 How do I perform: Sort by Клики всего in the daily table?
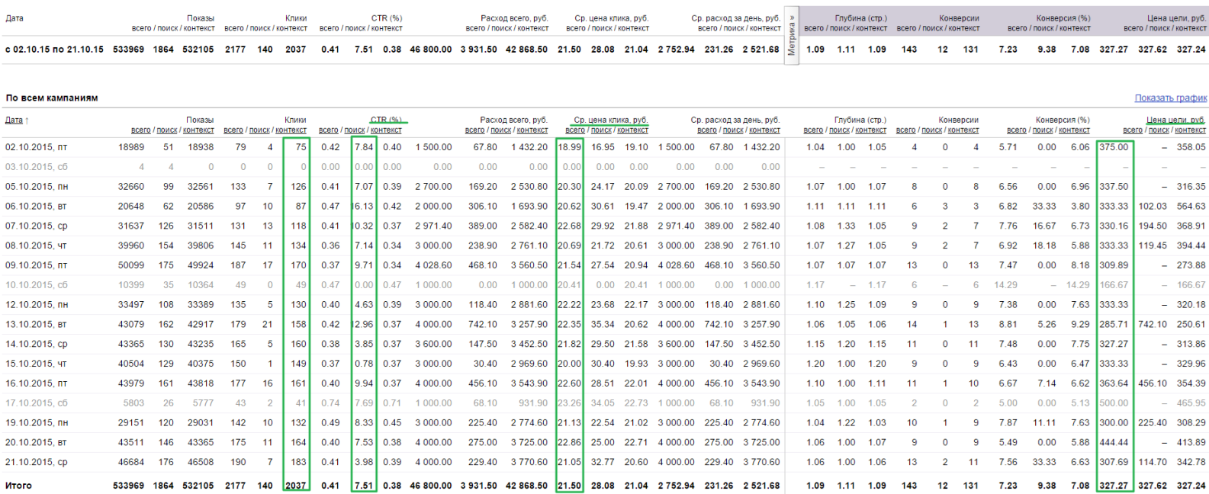[x=233, y=130]
